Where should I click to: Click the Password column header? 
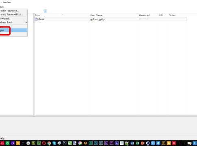point(144,15)
